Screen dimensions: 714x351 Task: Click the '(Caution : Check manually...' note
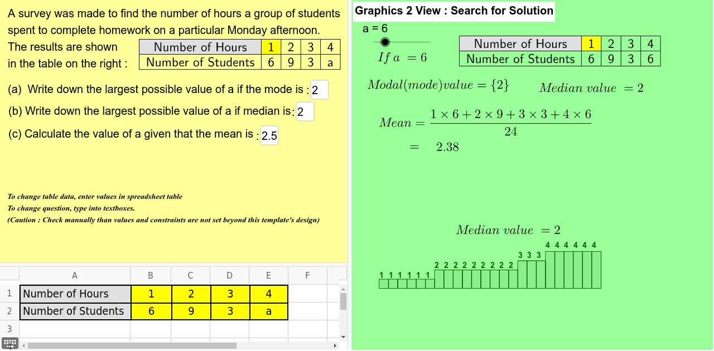(163, 220)
